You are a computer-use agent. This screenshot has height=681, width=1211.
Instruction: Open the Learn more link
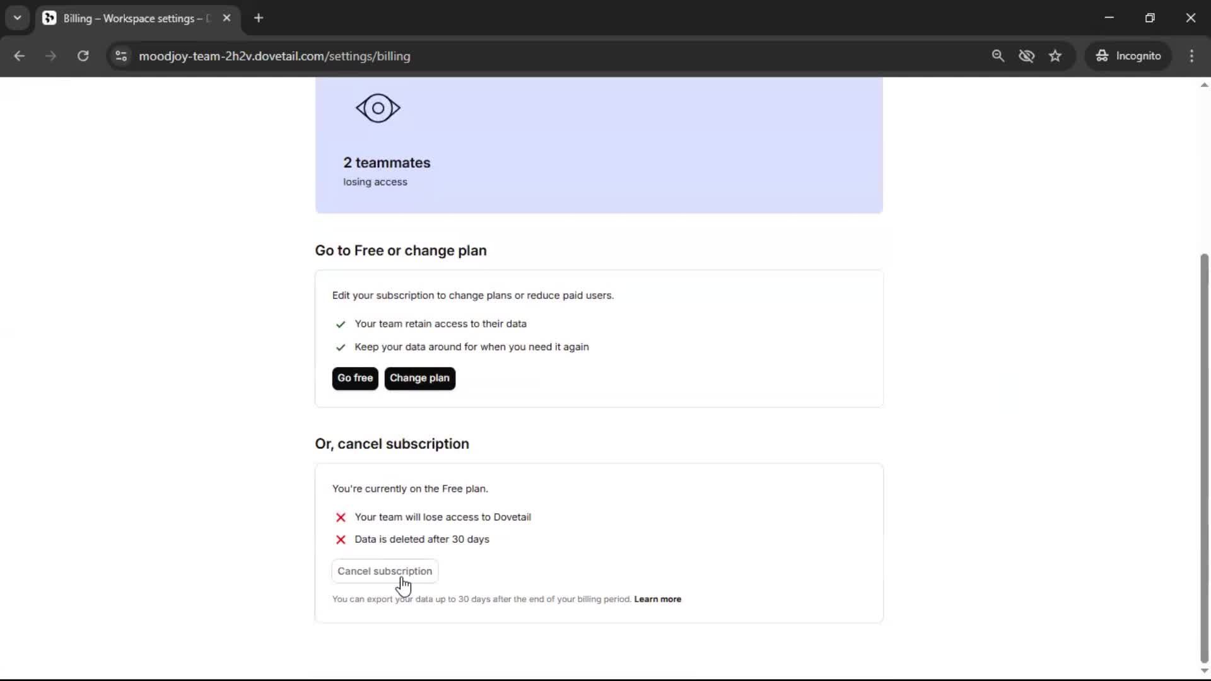pos(657,600)
